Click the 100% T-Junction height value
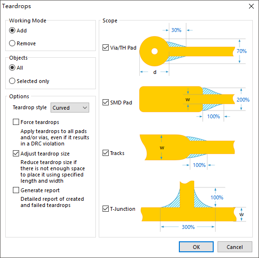The image size is (259, 258). (217, 197)
